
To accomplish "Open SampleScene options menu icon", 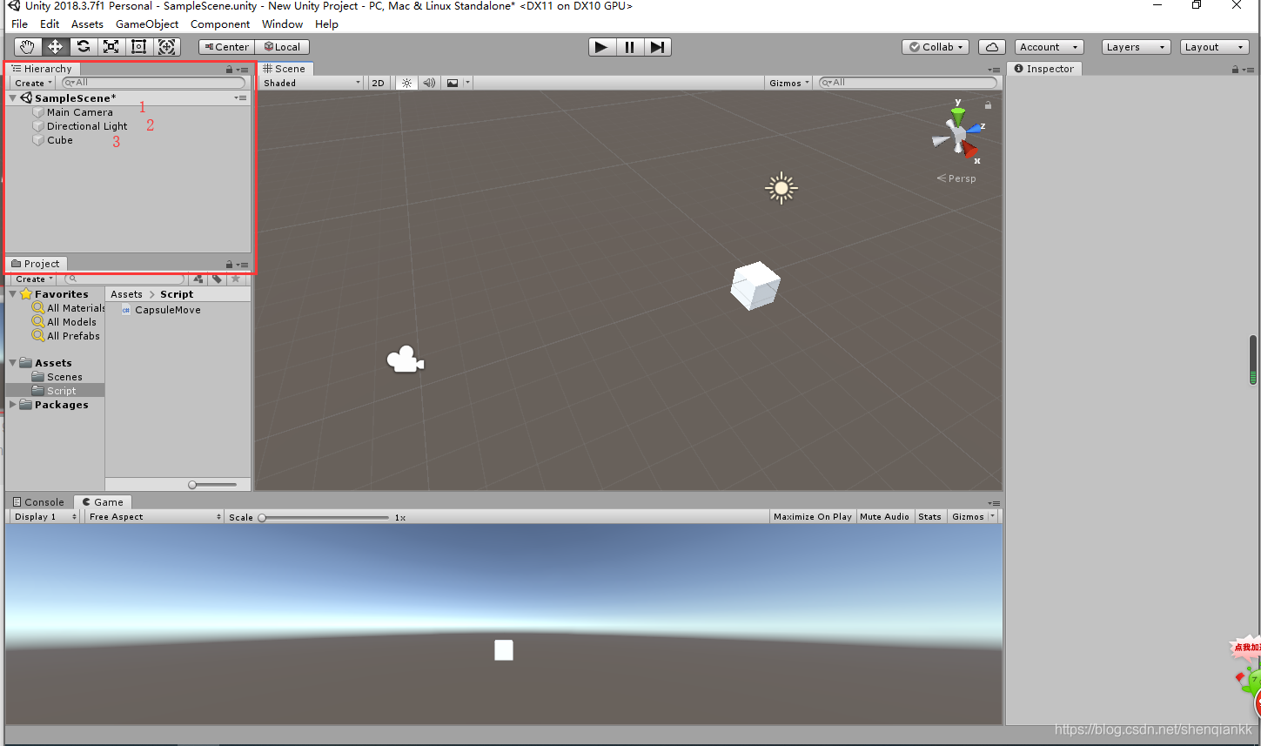I will click(241, 98).
